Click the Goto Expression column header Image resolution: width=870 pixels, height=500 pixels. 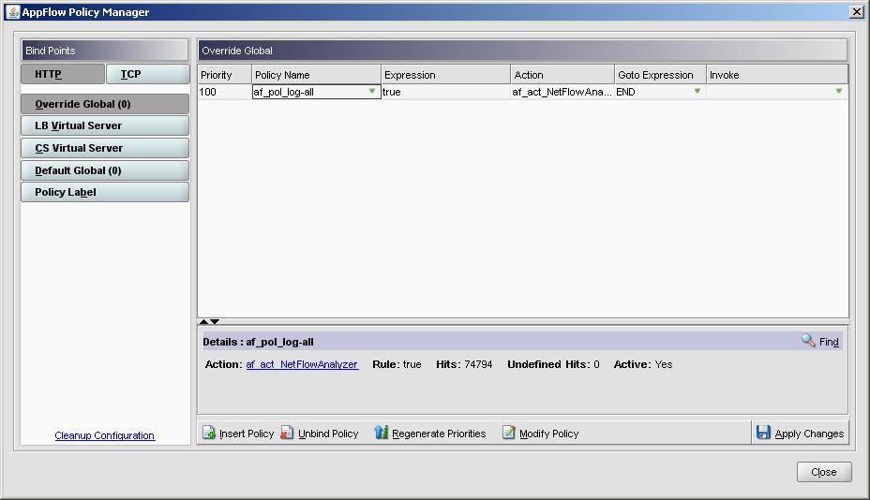click(660, 75)
